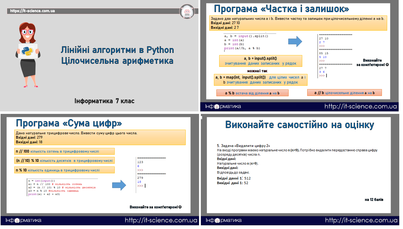The height and width of the screenshot is (229, 403).
Task: Select the «n // 100 кількість сотень» box
Action: (64, 151)
